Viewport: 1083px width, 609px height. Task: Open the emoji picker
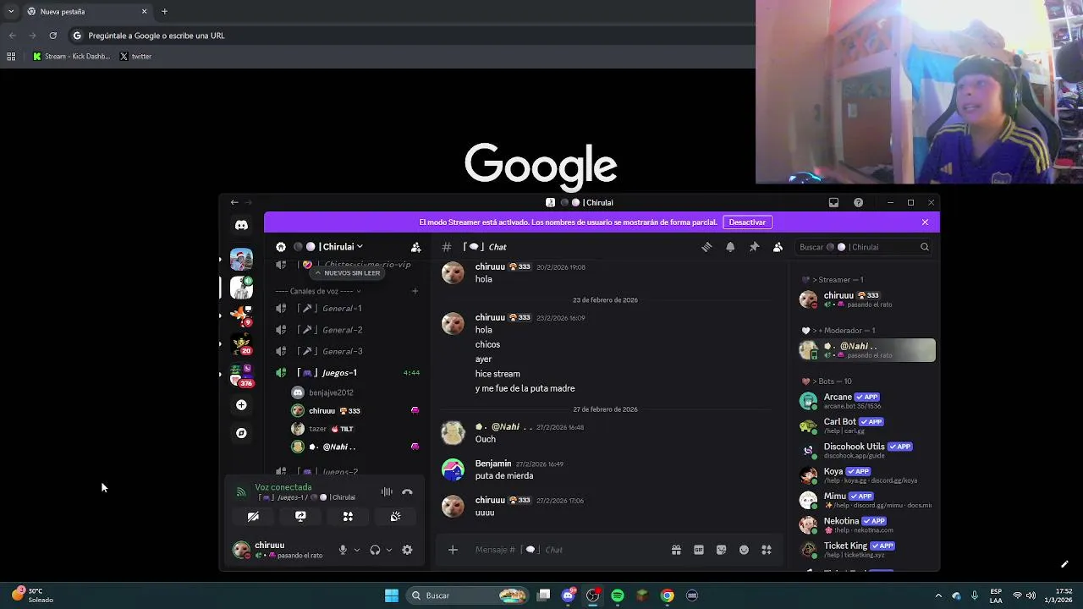(x=744, y=550)
